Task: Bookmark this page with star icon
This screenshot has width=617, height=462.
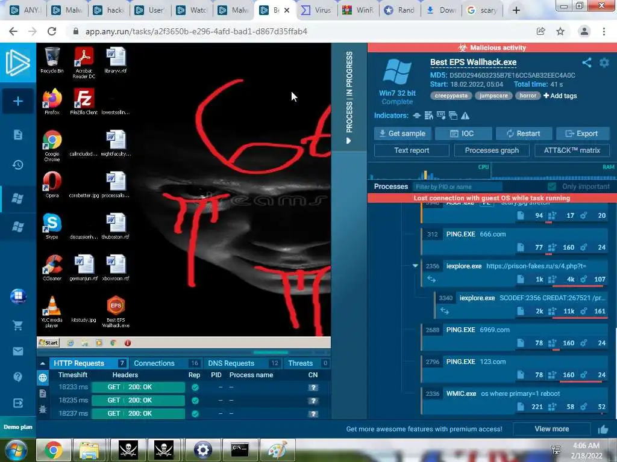Action: tap(560, 31)
